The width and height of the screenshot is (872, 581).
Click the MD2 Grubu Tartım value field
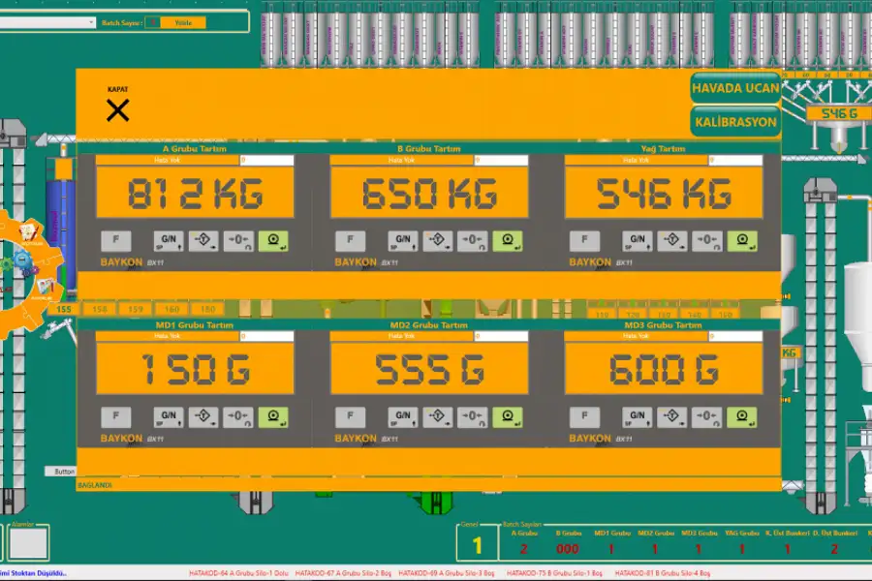coord(501,337)
